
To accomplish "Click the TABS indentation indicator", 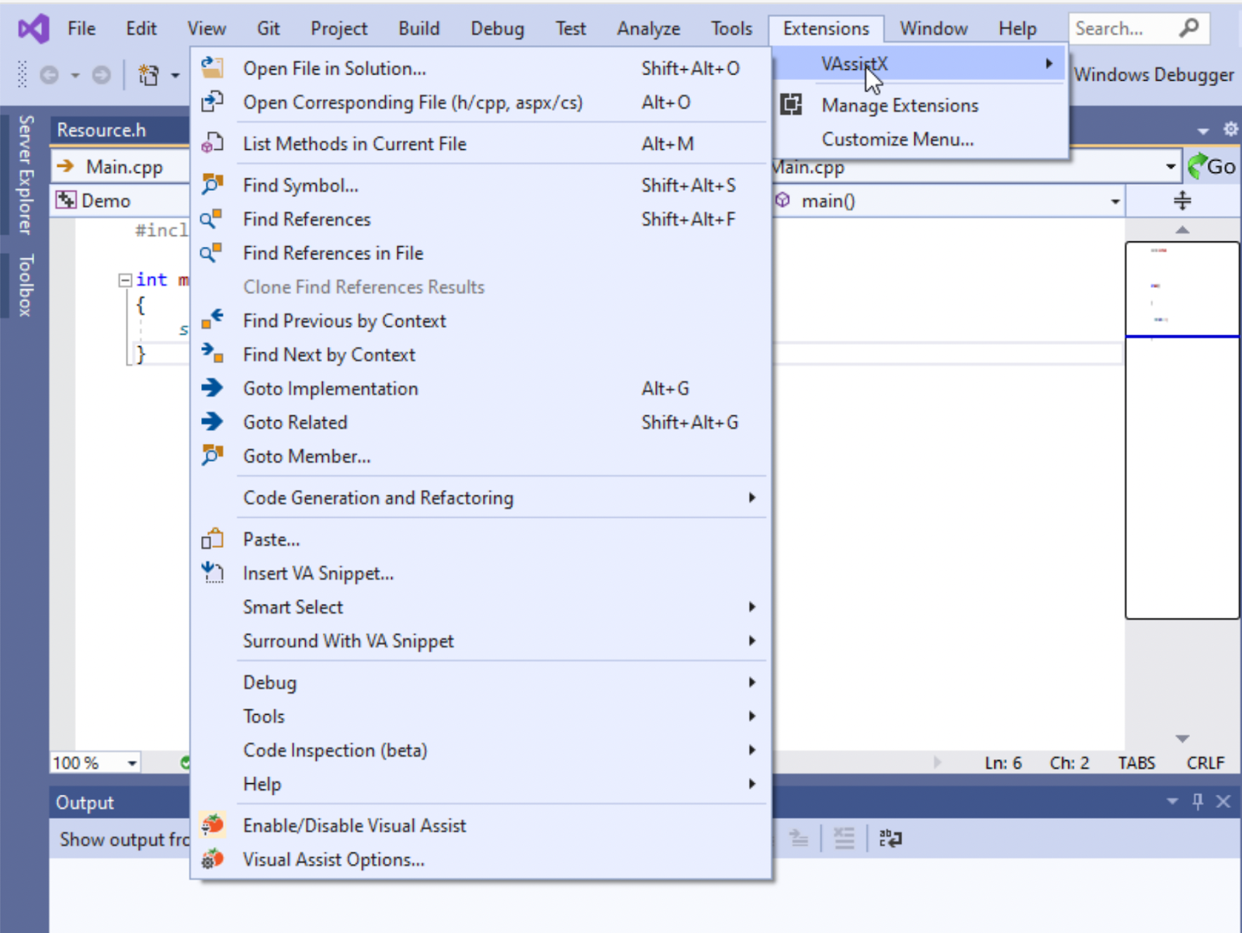I will coord(1136,763).
